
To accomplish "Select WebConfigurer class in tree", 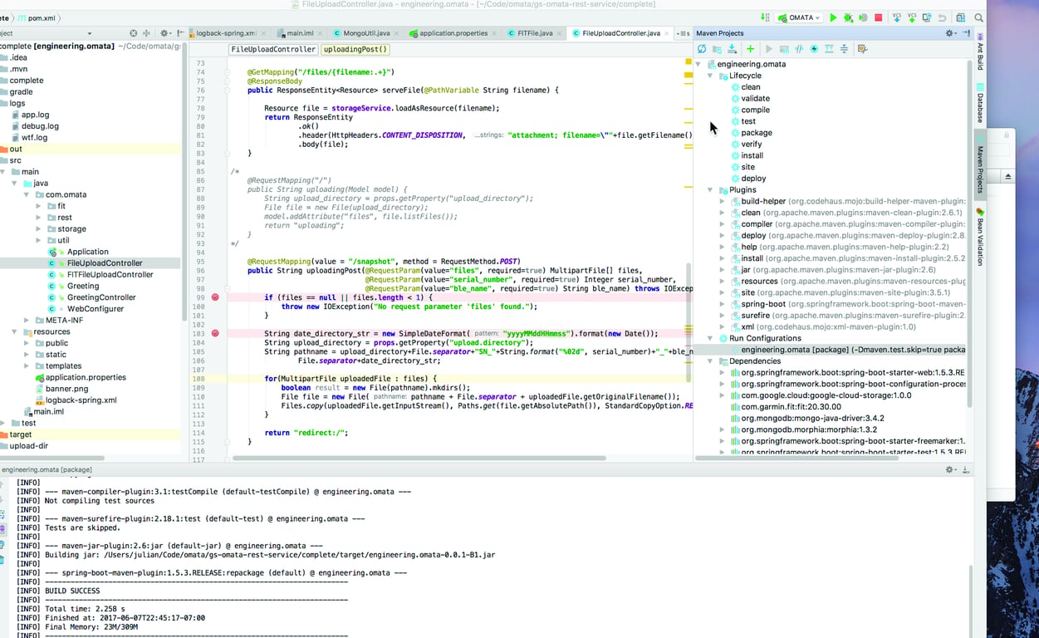I will click(x=96, y=308).
